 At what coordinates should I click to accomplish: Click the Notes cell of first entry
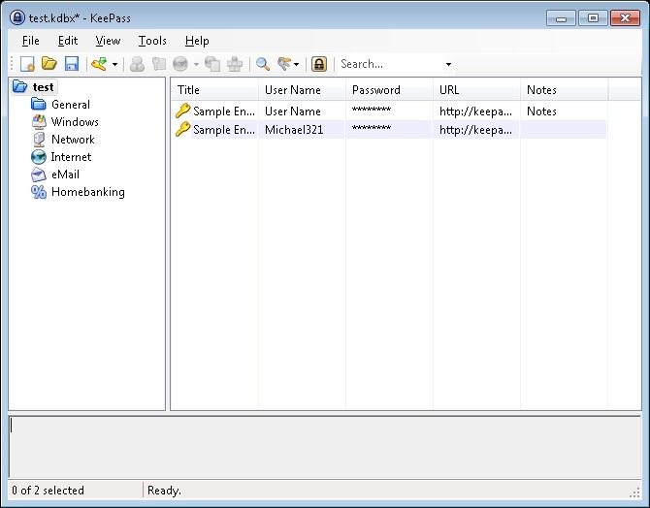point(541,111)
